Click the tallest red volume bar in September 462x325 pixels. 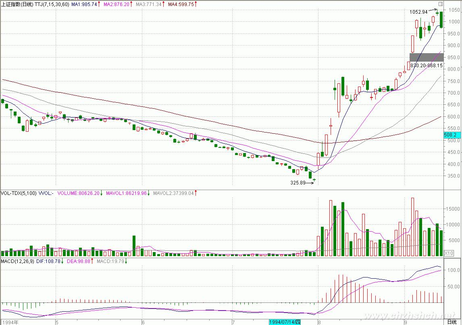pyautogui.click(x=412, y=227)
